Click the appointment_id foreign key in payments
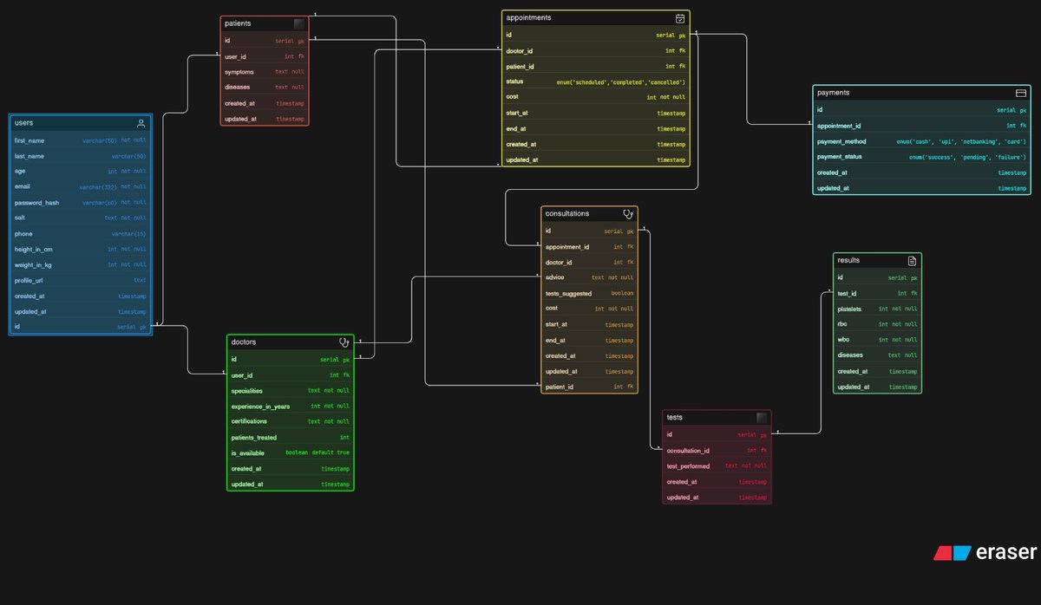This screenshot has height=605, width=1041. tap(920, 126)
